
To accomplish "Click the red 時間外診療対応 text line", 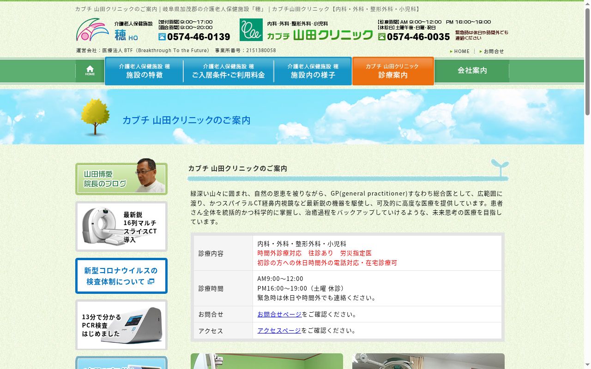I will coord(314,253).
